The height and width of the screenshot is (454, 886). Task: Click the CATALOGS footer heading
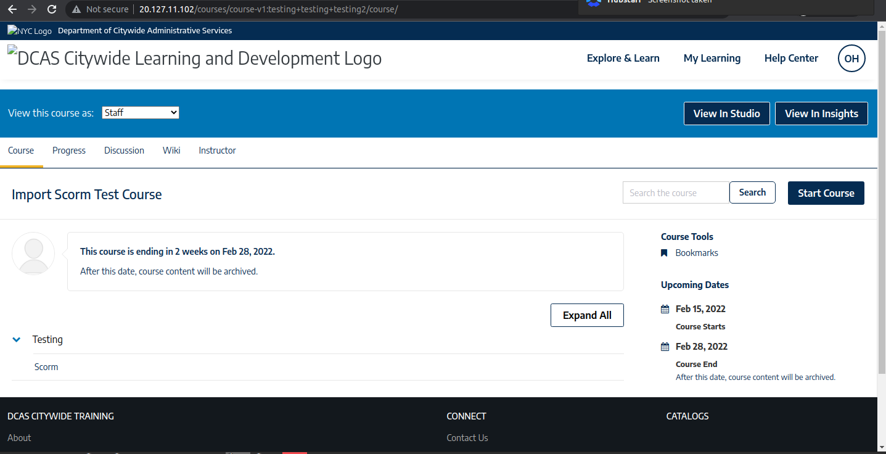687,416
